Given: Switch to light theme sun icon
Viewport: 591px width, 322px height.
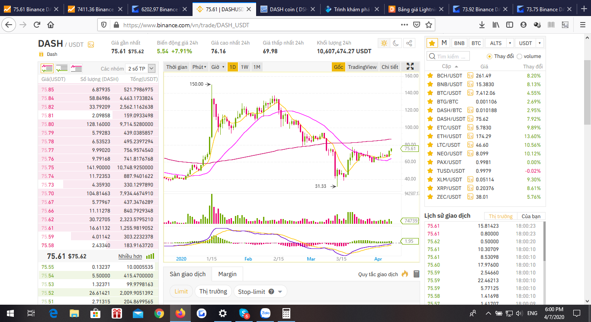Looking at the screenshot, I should coord(384,43).
